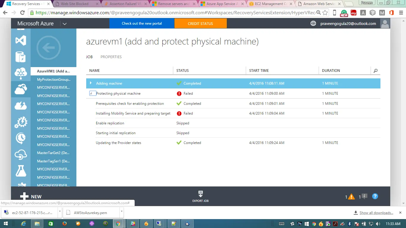Image resolution: width=406 pixels, height=228 pixels.
Task: Click the Microsoft Azure logo
Action: (36, 24)
